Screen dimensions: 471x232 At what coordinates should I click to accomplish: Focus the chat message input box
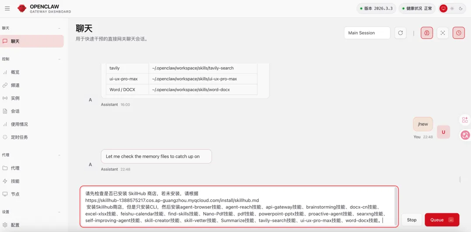239,206
